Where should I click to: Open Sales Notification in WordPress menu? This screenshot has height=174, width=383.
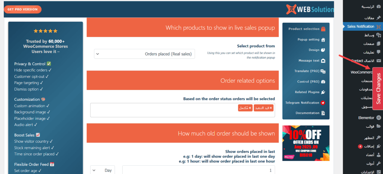point(360,26)
